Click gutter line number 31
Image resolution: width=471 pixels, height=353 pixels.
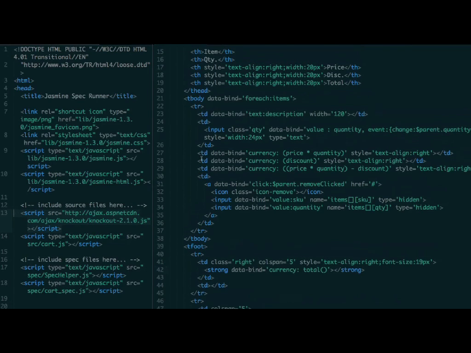click(160, 184)
